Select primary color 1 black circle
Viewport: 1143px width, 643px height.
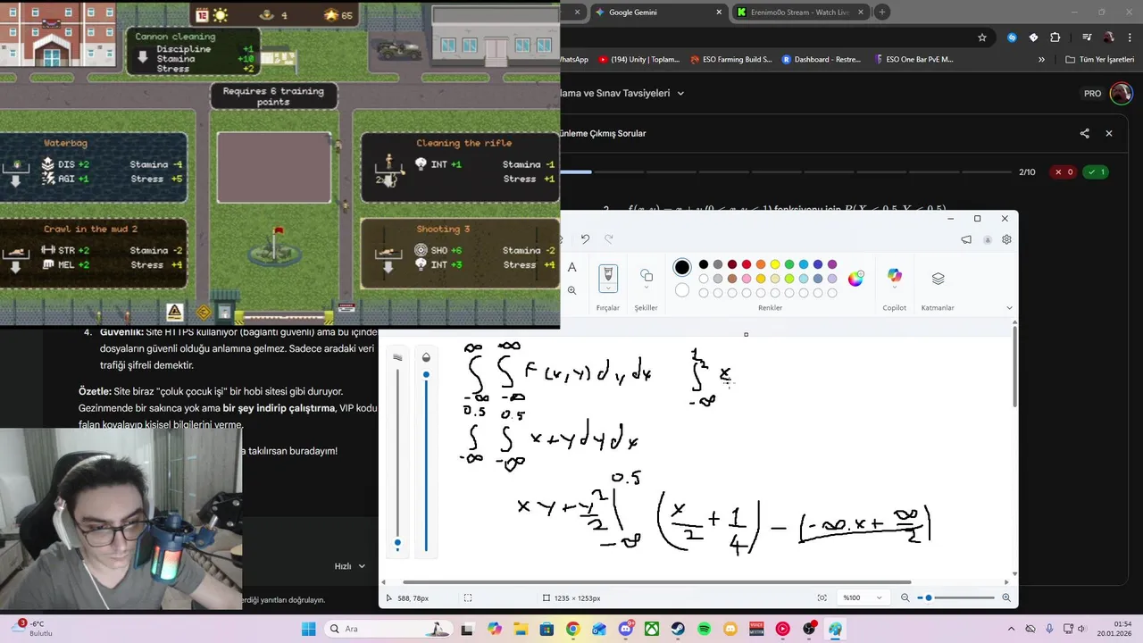point(682,267)
